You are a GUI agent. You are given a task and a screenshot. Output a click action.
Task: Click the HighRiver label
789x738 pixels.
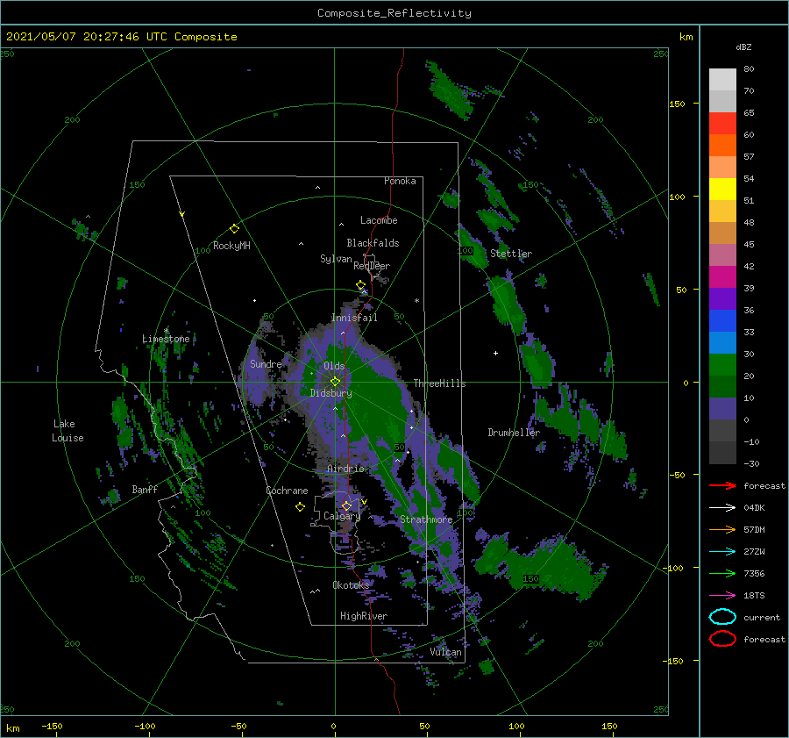364,616
